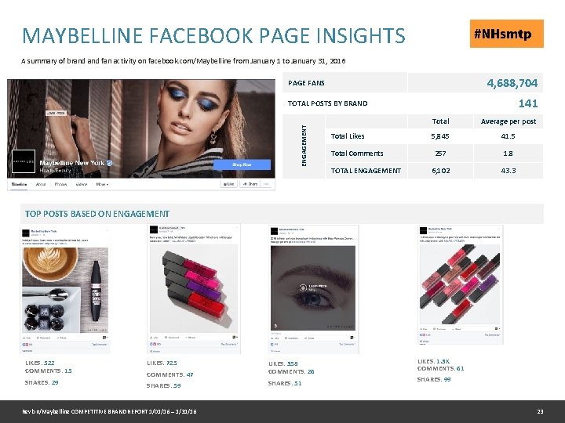Switch to the Photos tab
The image size is (565, 423).
(60, 184)
